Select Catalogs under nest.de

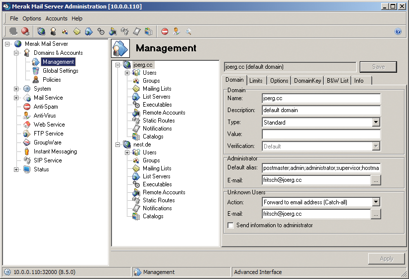(153, 216)
